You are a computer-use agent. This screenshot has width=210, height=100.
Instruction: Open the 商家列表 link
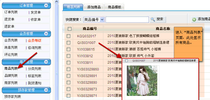(x=11, y=83)
